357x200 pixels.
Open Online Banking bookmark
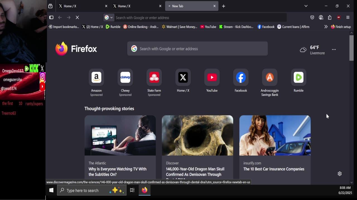(x=141, y=27)
